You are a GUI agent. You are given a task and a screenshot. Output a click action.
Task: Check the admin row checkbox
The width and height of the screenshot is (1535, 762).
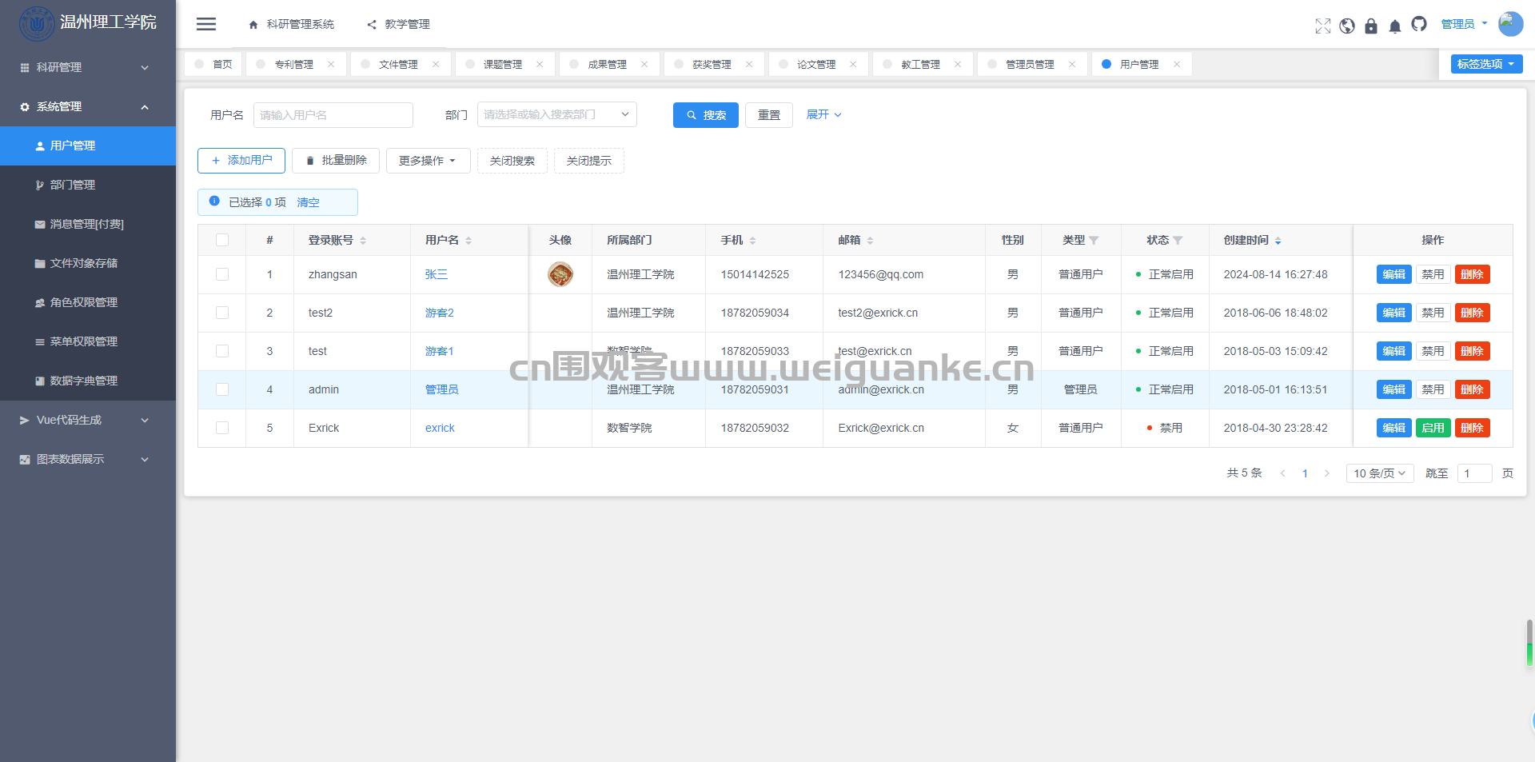(222, 389)
